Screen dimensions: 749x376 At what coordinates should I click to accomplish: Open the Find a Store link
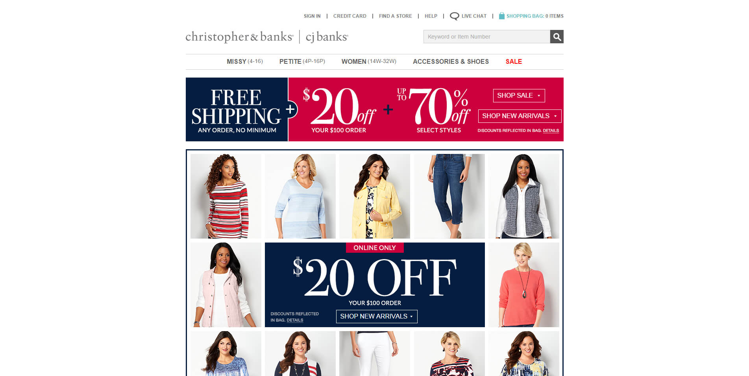coord(395,16)
